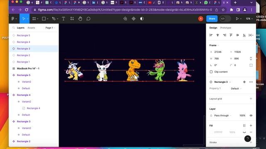Open a new browser tab

pos(235,2)
